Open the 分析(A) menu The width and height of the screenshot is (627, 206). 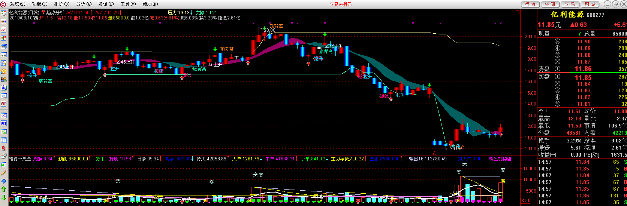pos(84,4)
